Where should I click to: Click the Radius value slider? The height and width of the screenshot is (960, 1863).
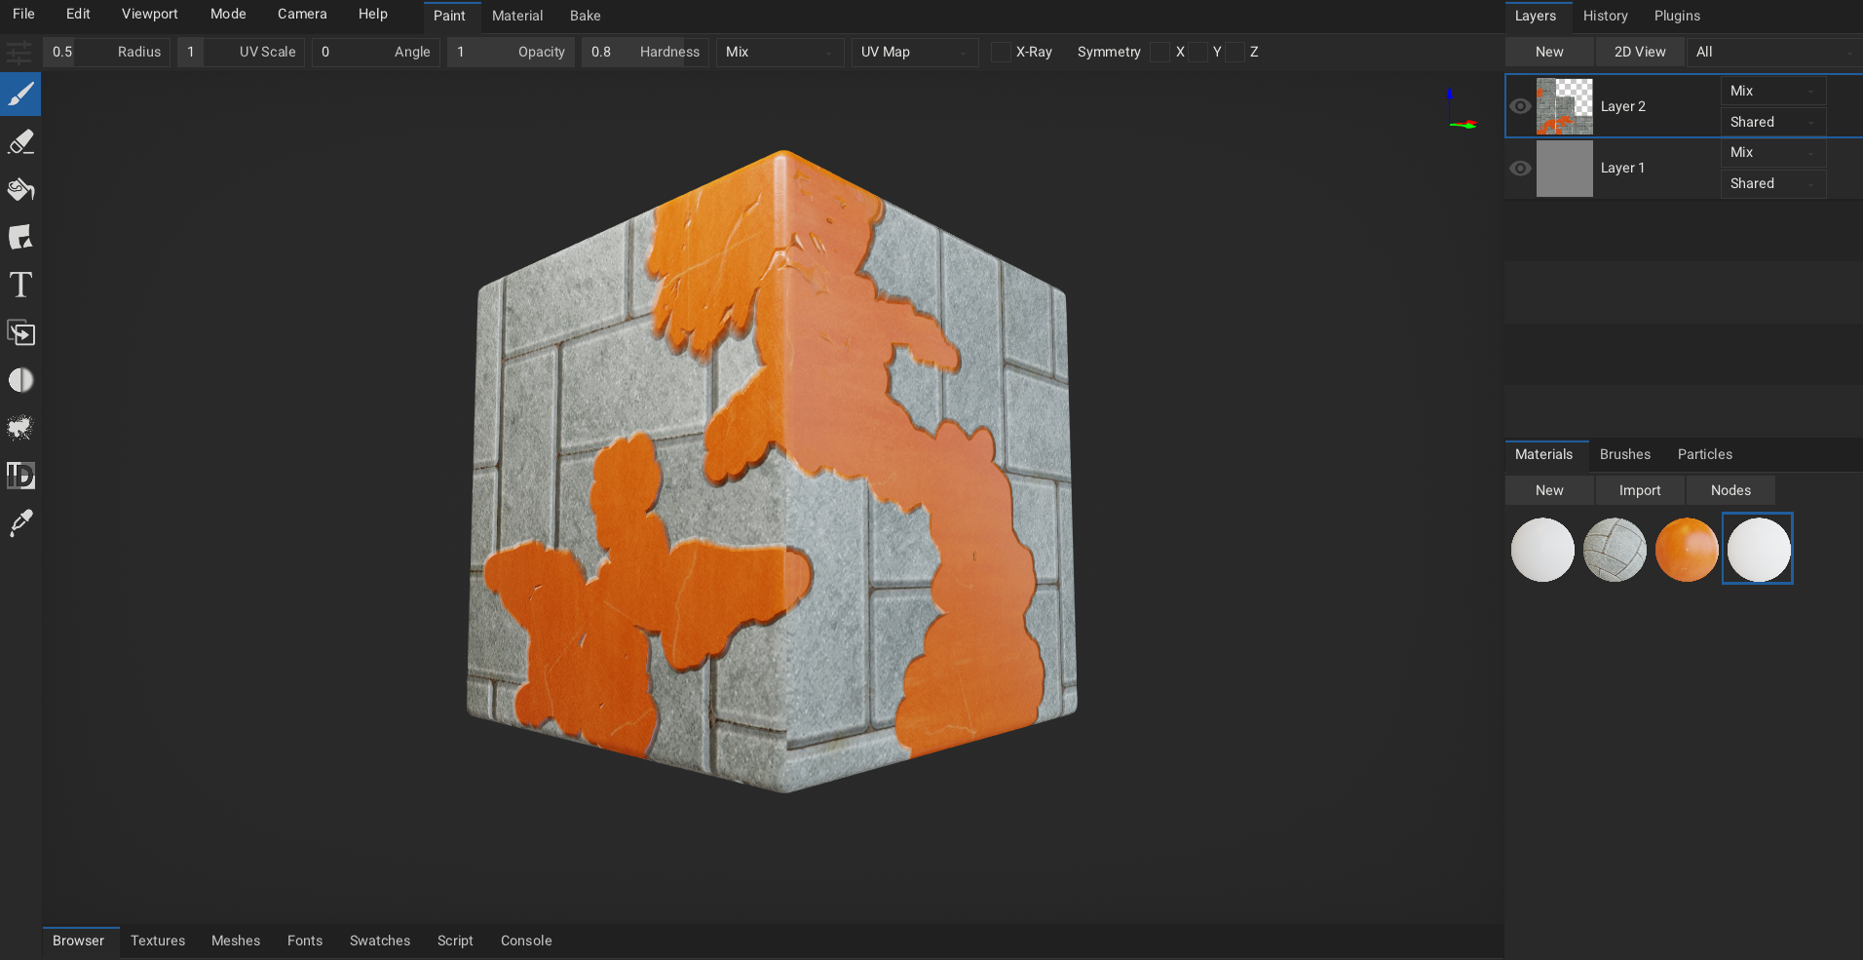click(107, 52)
